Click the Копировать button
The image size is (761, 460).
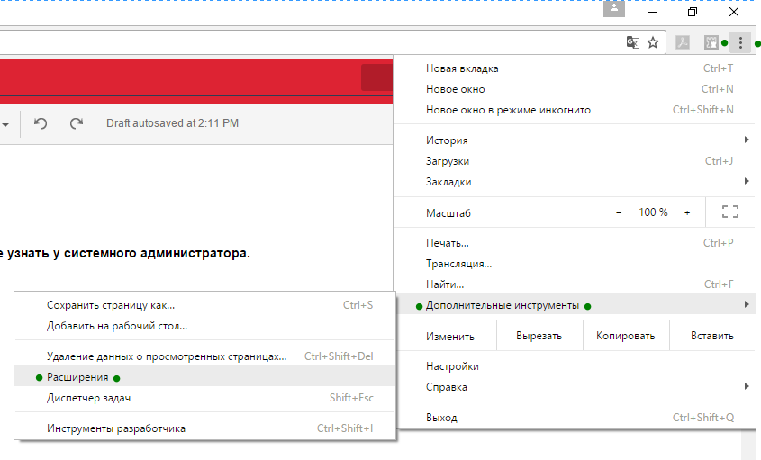tap(626, 336)
